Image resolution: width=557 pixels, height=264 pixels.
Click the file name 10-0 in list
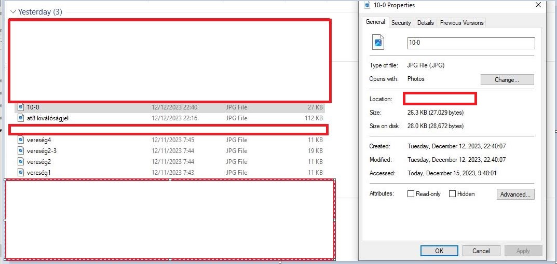click(x=33, y=107)
